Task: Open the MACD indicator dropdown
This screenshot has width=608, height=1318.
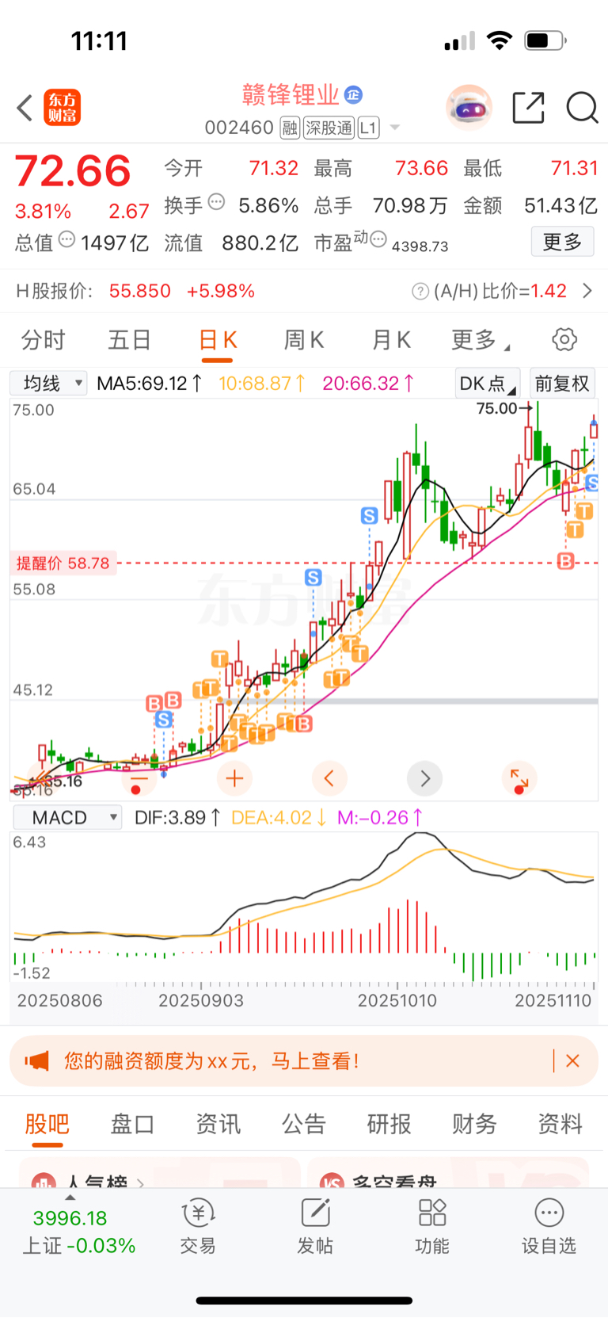Action: tap(66, 818)
